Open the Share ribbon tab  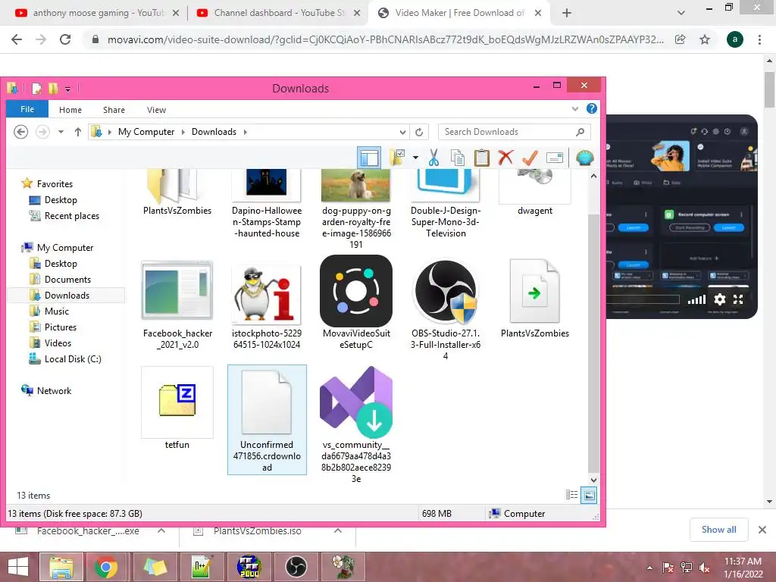click(x=114, y=110)
